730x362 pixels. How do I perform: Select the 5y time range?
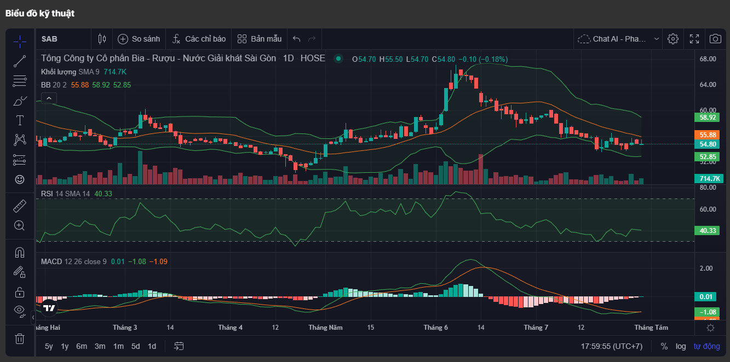[x=49, y=346]
